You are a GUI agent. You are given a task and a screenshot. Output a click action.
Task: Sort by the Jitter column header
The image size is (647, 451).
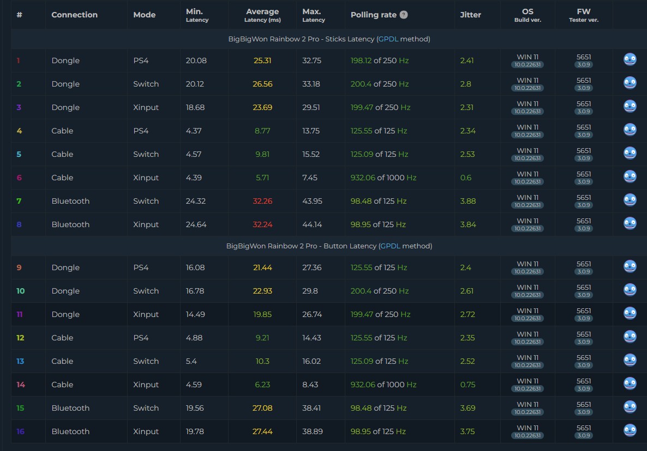coord(470,15)
